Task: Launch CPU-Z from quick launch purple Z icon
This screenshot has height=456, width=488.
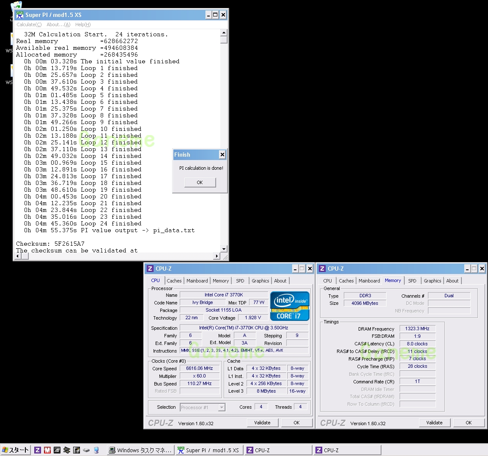Action: tap(37, 450)
